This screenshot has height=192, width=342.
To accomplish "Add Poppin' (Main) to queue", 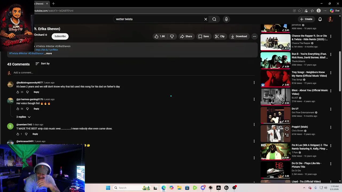I will (287, 135).
